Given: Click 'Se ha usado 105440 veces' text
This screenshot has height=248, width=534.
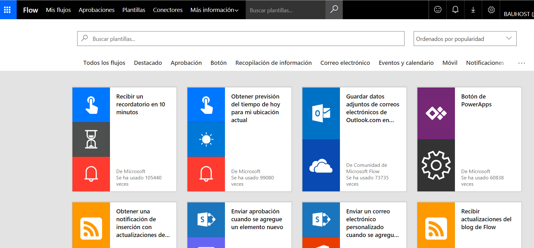Looking at the screenshot, I should 139,181.
